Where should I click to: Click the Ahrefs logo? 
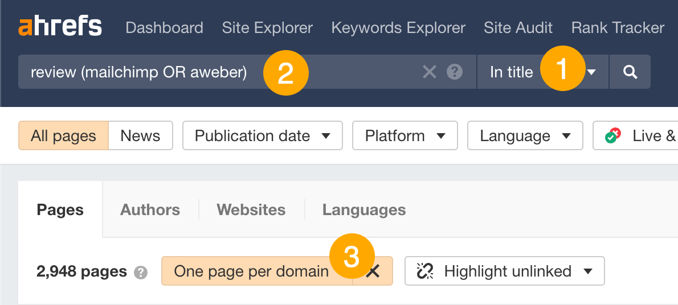[60, 27]
